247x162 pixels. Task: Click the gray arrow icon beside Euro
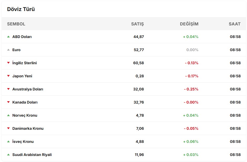[x=8, y=50]
